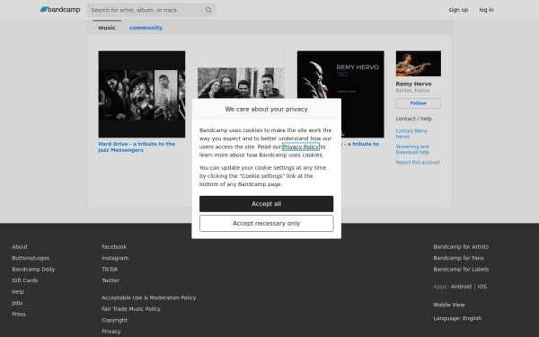Screen dimensions: 539x337
Task: Choose Accept necessary only
Action: pyautogui.click(x=267, y=224)
